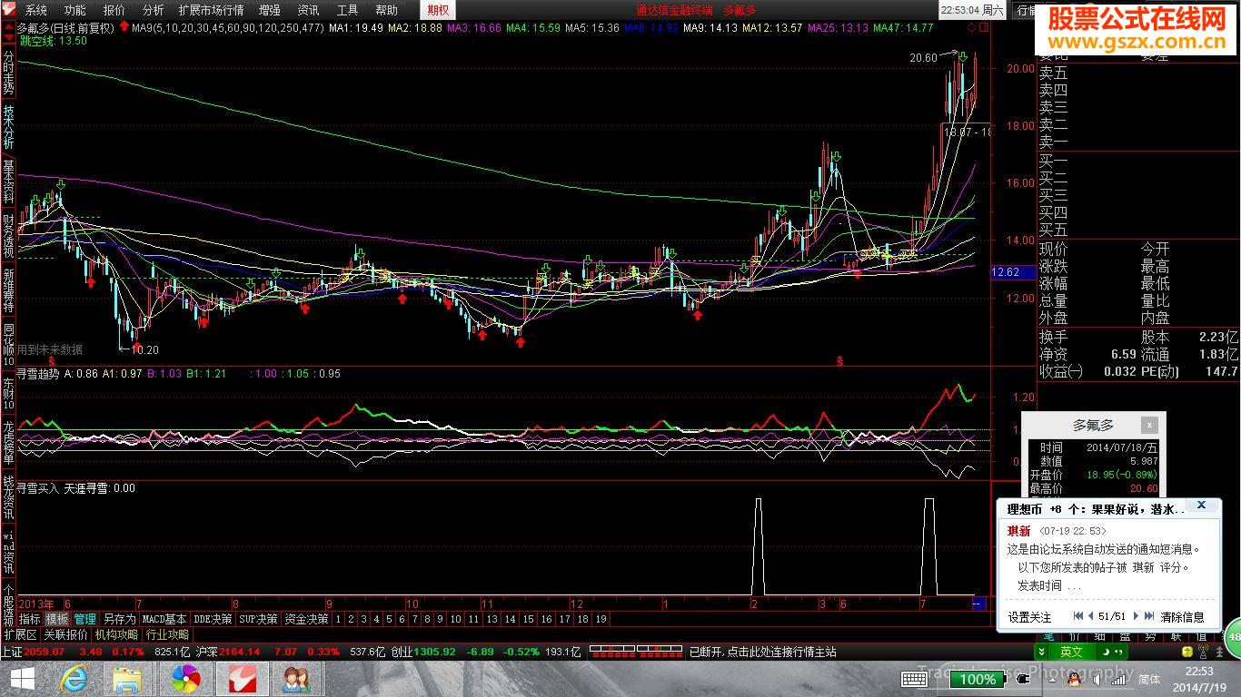Open the 行业攻略 tab
This screenshot has height=697, width=1241.
pos(168,634)
